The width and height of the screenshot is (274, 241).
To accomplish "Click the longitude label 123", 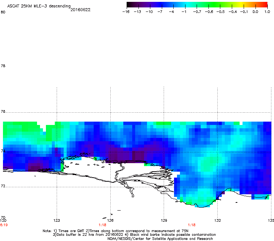I will point(57,220).
